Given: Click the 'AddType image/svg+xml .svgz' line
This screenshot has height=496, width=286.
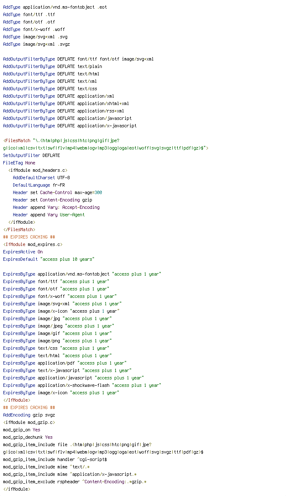Looking at the screenshot, I should tap(36, 44).
